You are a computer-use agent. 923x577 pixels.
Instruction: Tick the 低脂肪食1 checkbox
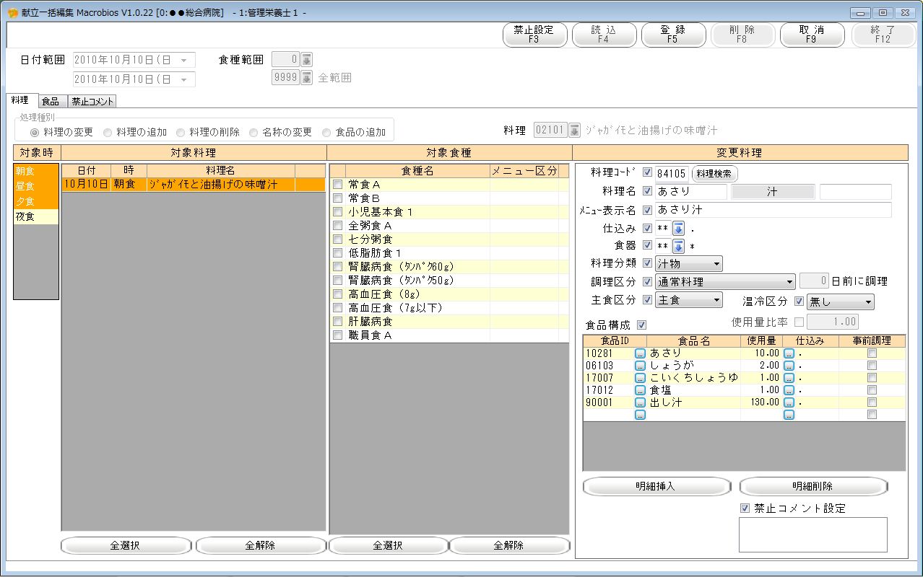(337, 253)
